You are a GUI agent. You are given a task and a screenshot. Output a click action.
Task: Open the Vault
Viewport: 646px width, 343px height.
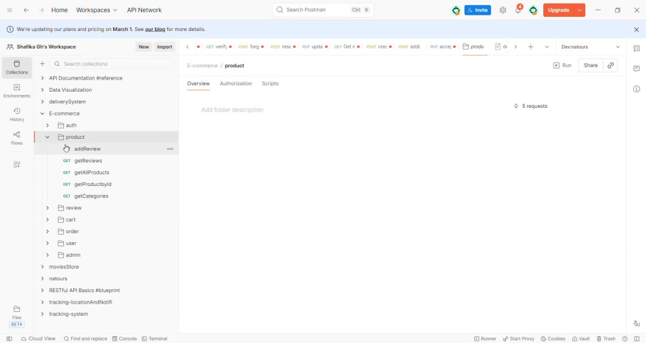point(581,339)
